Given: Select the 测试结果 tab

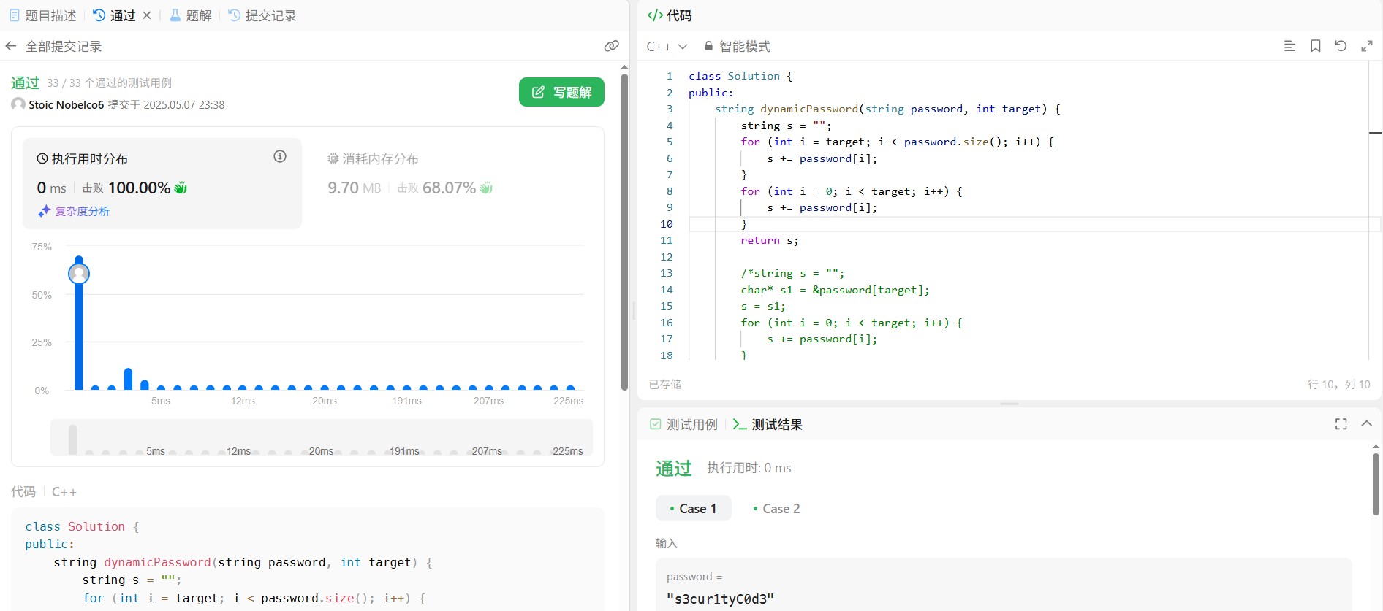Looking at the screenshot, I should click(768, 424).
